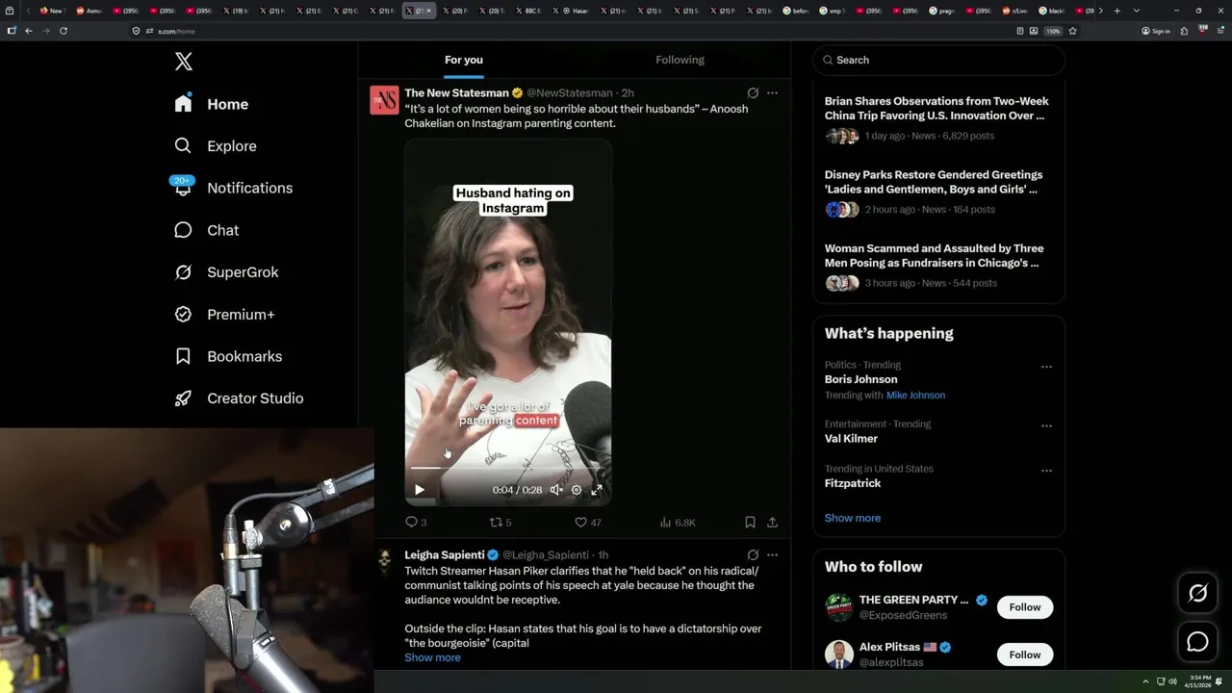Reply to New Statesman post

click(x=415, y=523)
